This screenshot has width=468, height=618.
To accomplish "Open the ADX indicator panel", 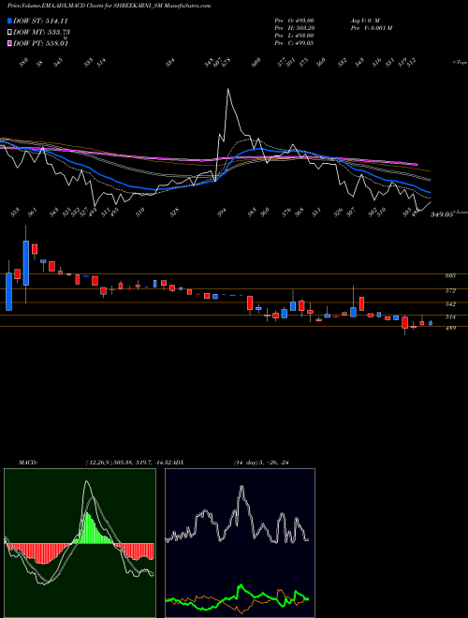I will [x=240, y=543].
